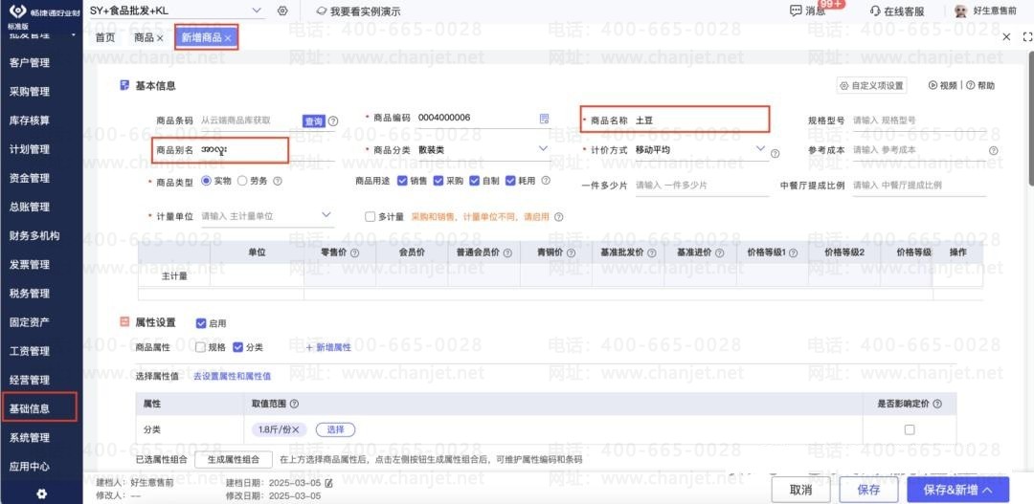Edit 建档日期 with pencil icon

(328, 483)
